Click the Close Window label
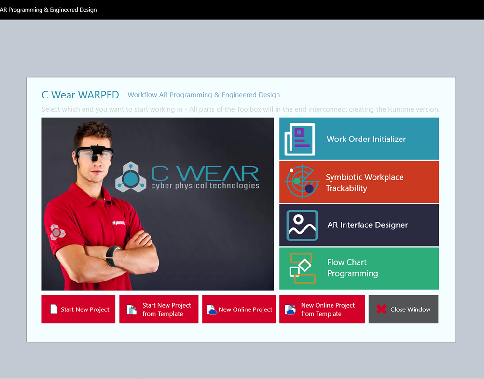 click(410, 309)
